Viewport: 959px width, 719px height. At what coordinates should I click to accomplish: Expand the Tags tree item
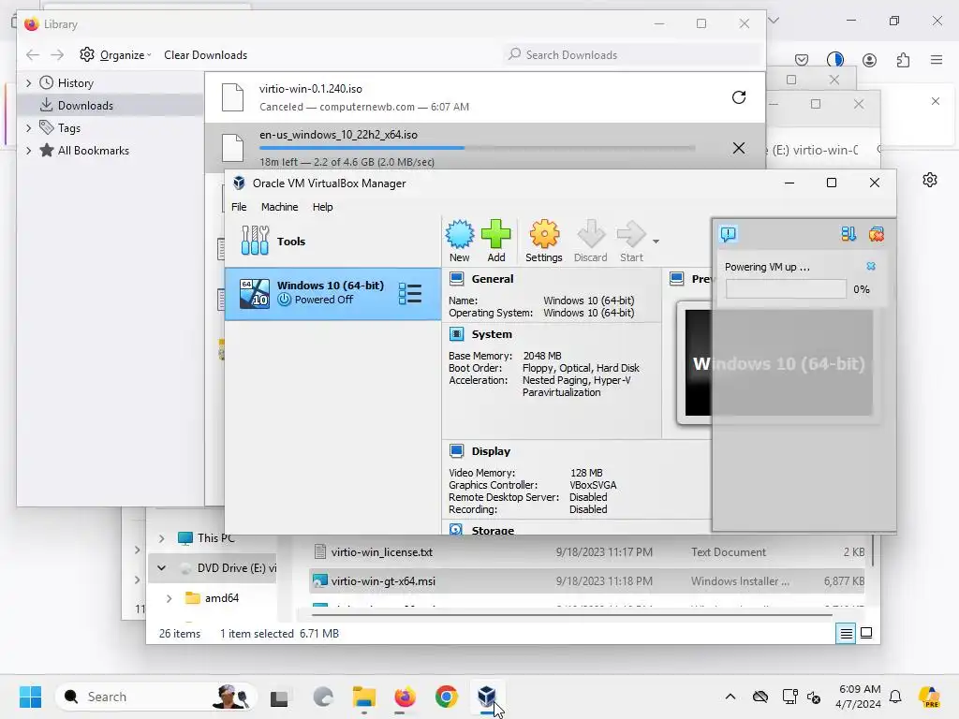(29, 127)
